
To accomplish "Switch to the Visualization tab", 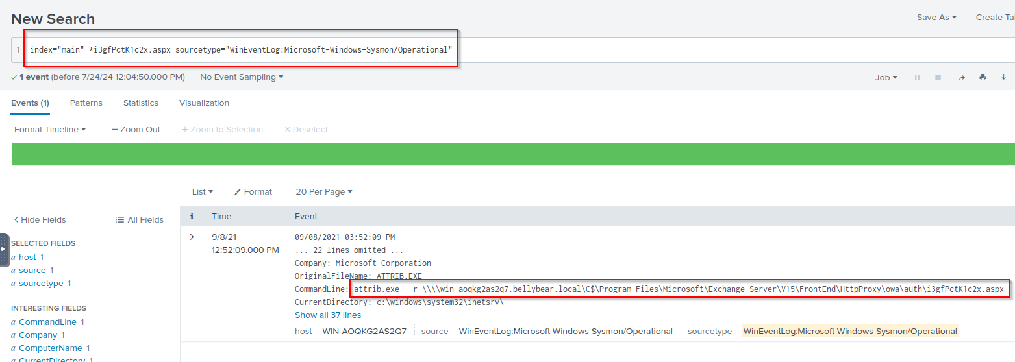I will (204, 103).
